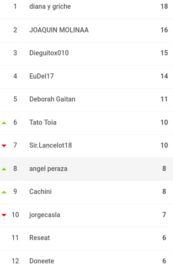The height and width of the screenshot is (269, 173).
Task: Click green up arrow beside Tato Toia
Action: click(4, 123)
